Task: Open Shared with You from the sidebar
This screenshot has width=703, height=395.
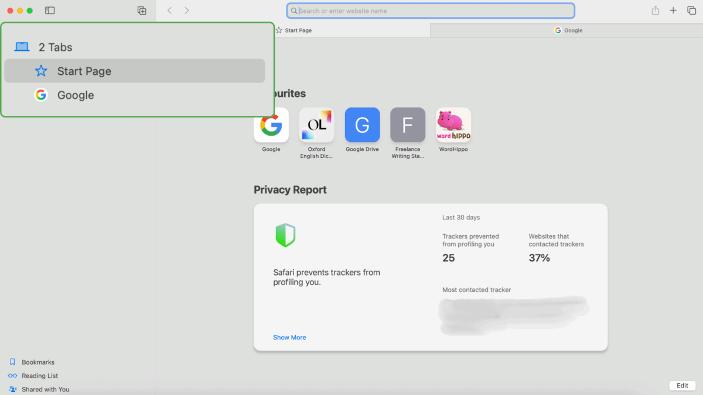Action: tap(46, 389)
